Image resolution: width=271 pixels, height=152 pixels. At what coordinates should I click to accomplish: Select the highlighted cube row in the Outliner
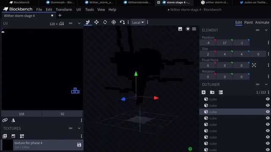[x=235, y=111]
